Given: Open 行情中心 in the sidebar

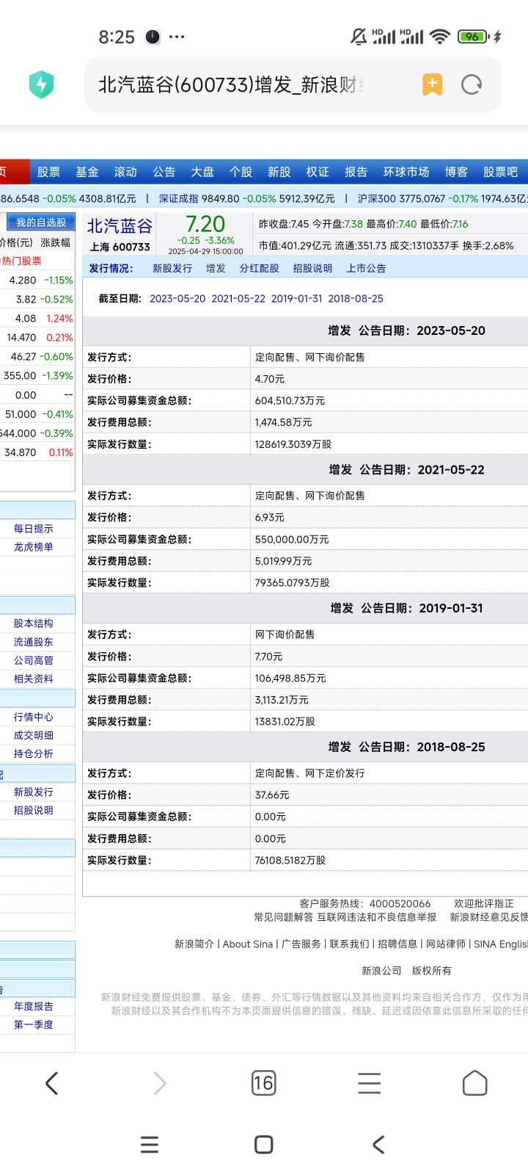Looking at the screenshot, I should tap(33, 717).
